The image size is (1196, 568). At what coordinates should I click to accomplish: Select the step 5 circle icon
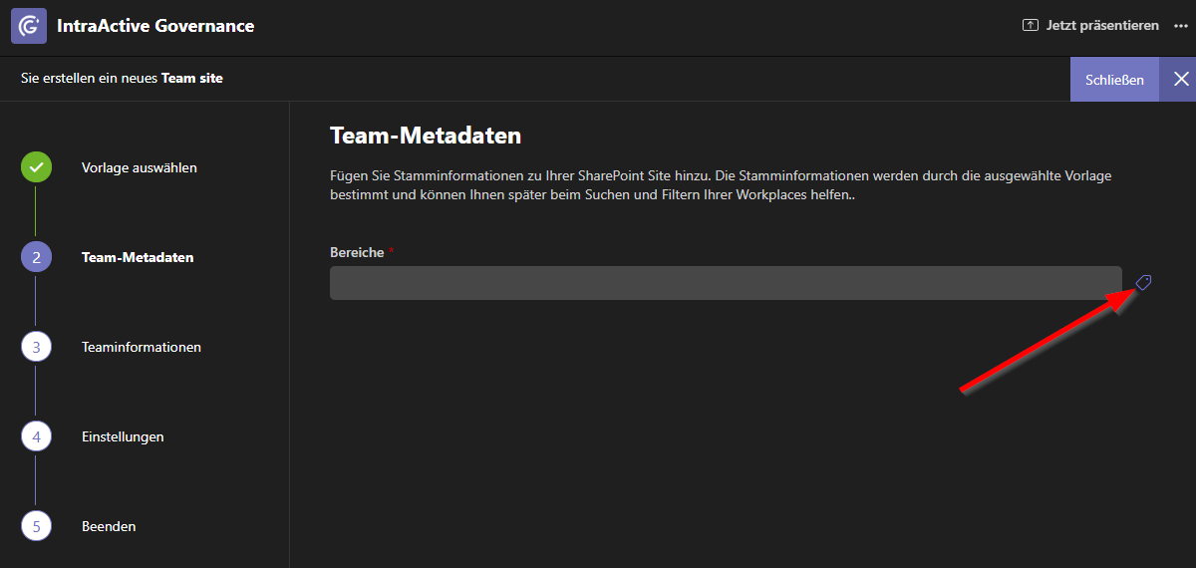(36, 526)
